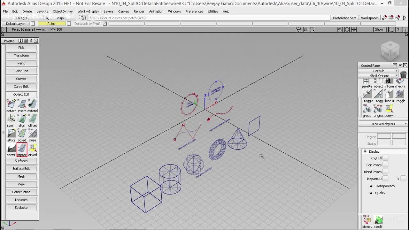Open the Layers menu
The width and height of the screenshot is (409, 230).
pyautogui.click(x=109, y=11)
